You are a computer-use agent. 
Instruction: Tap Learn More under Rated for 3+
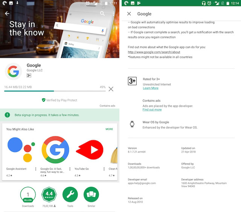(x=151, y=88)
